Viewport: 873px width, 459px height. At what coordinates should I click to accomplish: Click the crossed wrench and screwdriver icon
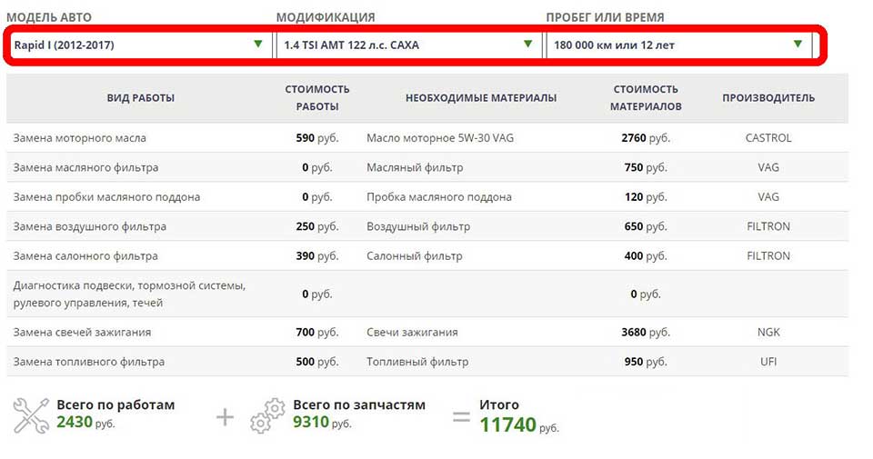pos(31,415)
